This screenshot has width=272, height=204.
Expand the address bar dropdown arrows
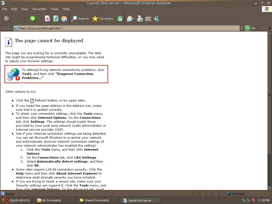point(241,28)
